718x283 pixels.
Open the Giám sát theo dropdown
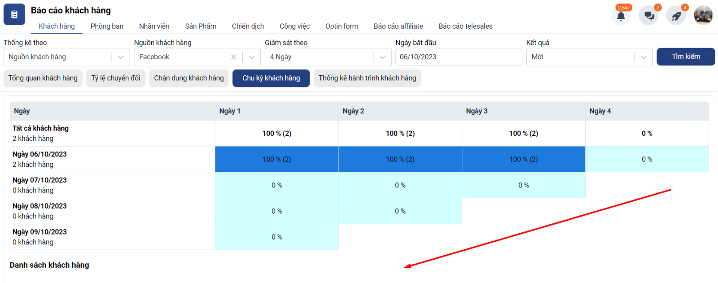click(x=382, y=57)
